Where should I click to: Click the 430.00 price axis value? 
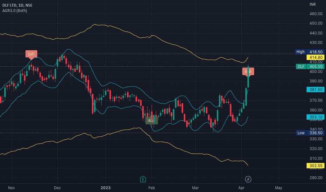point(316,43)
